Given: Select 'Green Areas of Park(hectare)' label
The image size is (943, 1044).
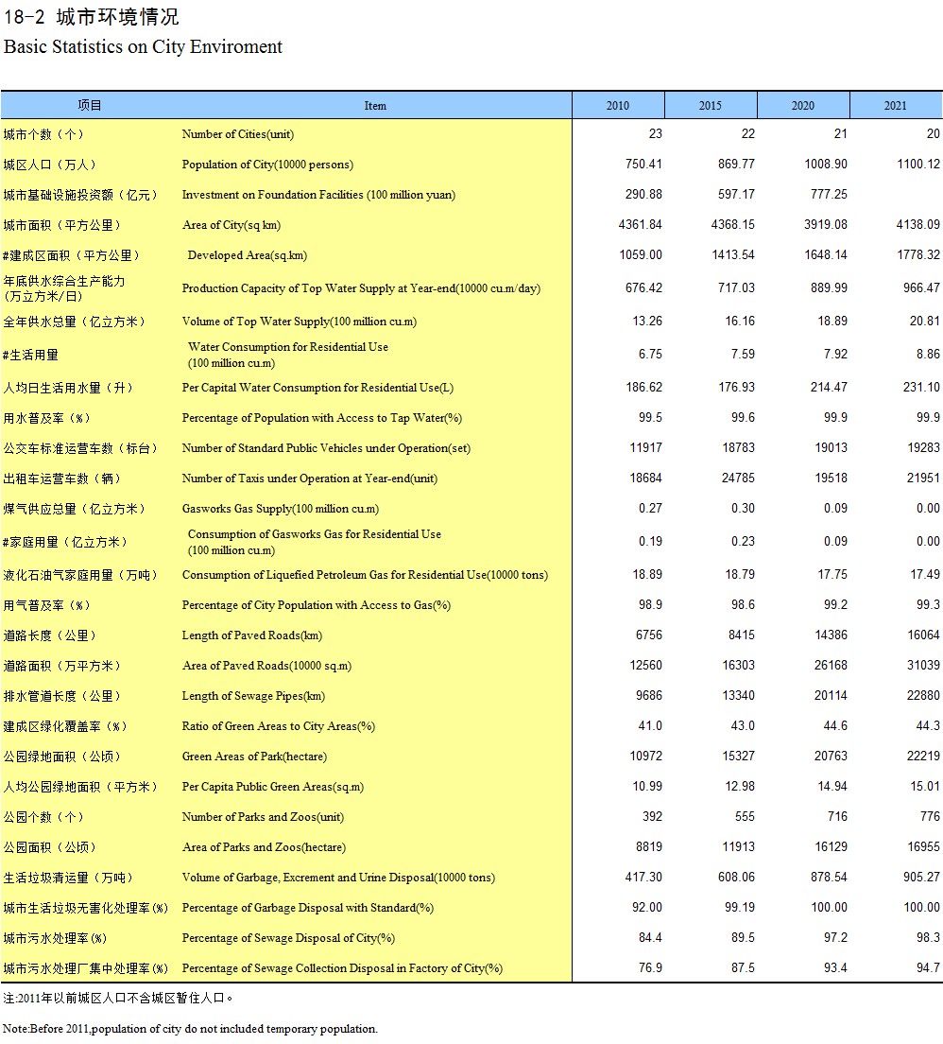Looking at the screenshot, I should point(254,757).
